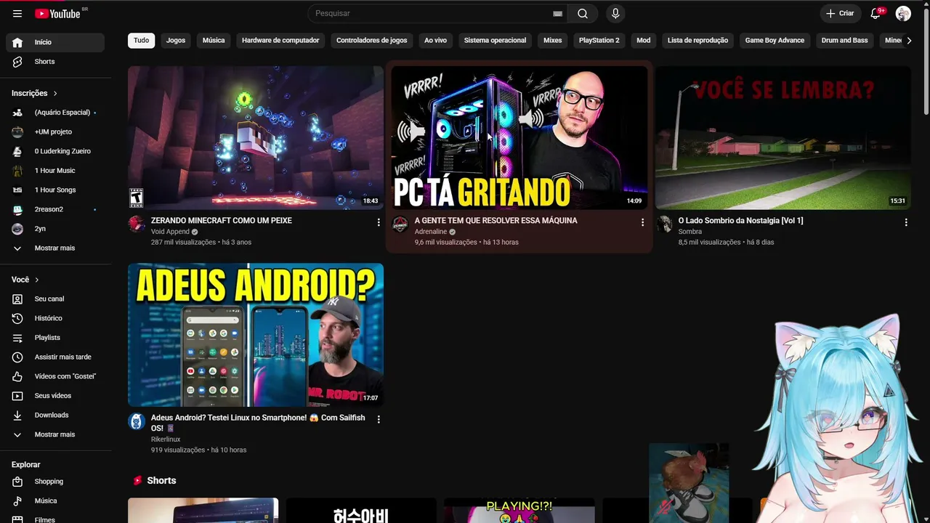The width and height of the screenshot is (930, 523).
Task: Select the Jogos filter chip
Action: 176,41
